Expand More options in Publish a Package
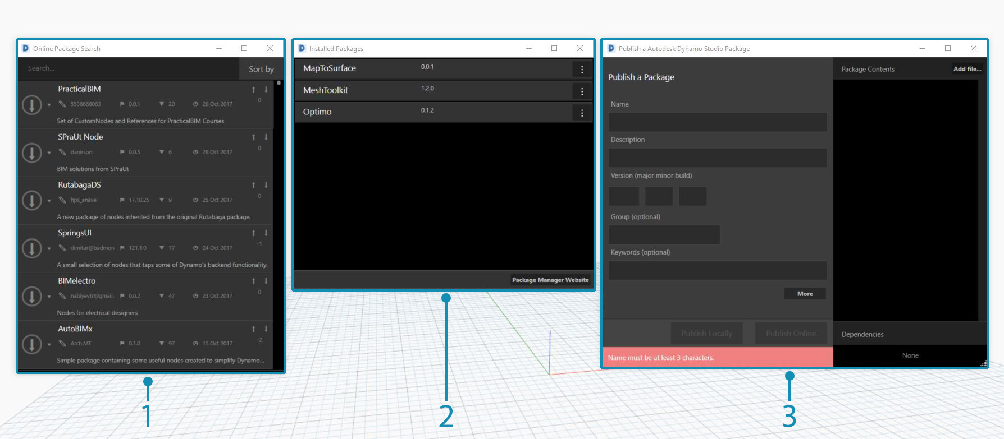The width and height of the screenshot is (1004, 439). coord(805,294)
